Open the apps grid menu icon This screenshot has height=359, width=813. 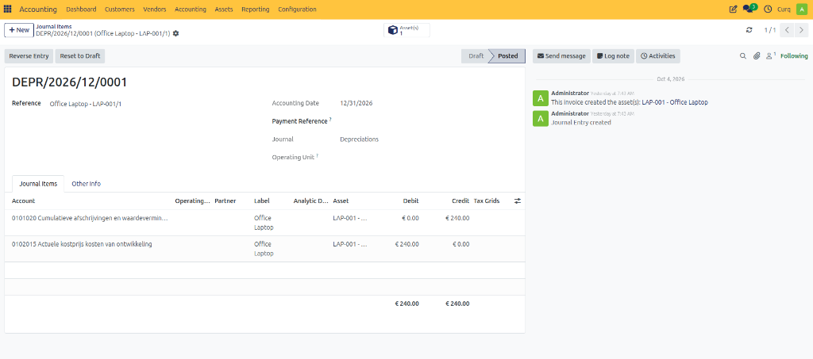(x=8, y=10)
